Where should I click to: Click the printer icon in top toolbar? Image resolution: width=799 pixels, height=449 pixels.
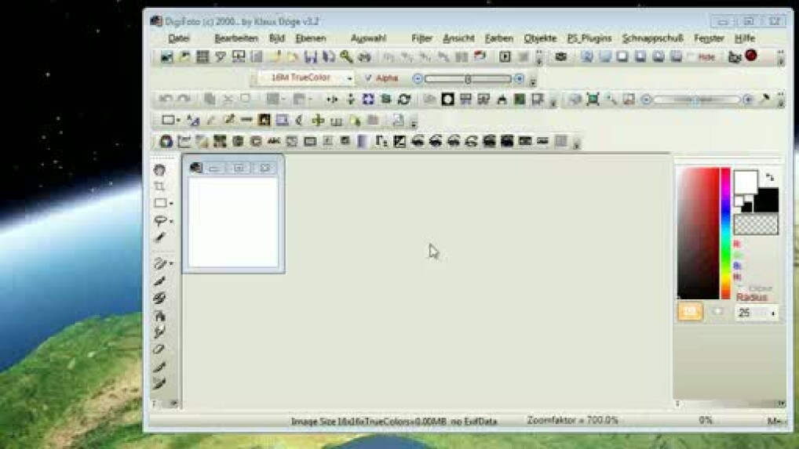click(x=364, y=57)
